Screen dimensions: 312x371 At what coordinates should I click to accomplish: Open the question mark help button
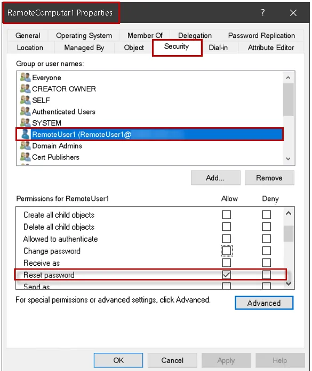263,12
